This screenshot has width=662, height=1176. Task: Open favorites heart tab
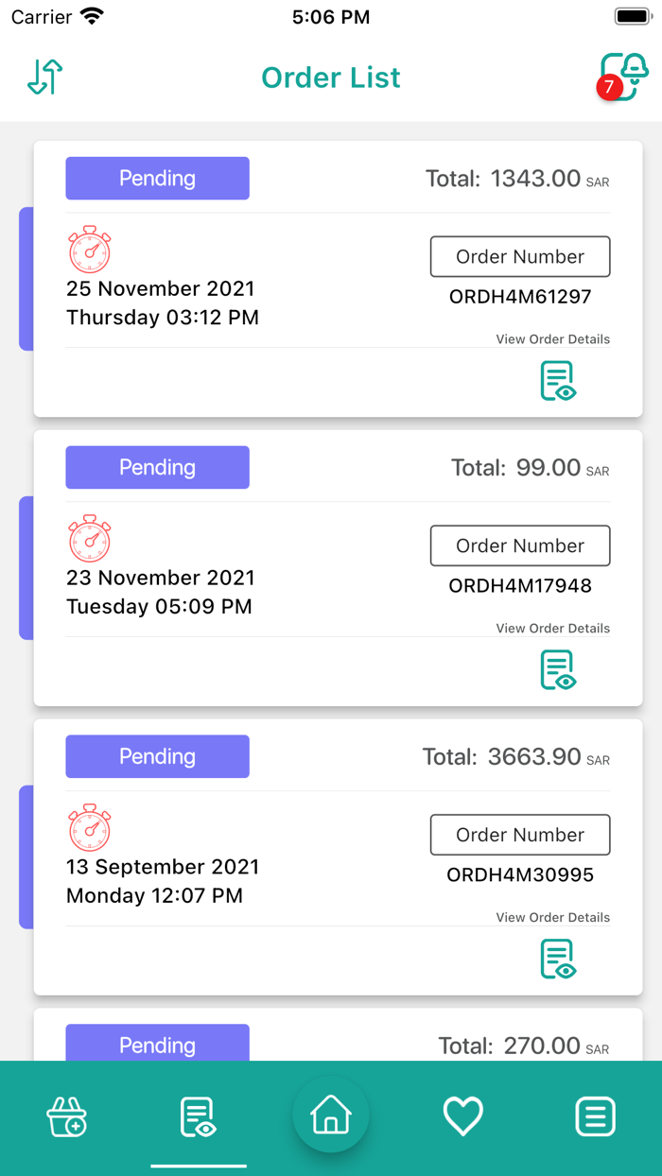click(x=463, y=1117)
